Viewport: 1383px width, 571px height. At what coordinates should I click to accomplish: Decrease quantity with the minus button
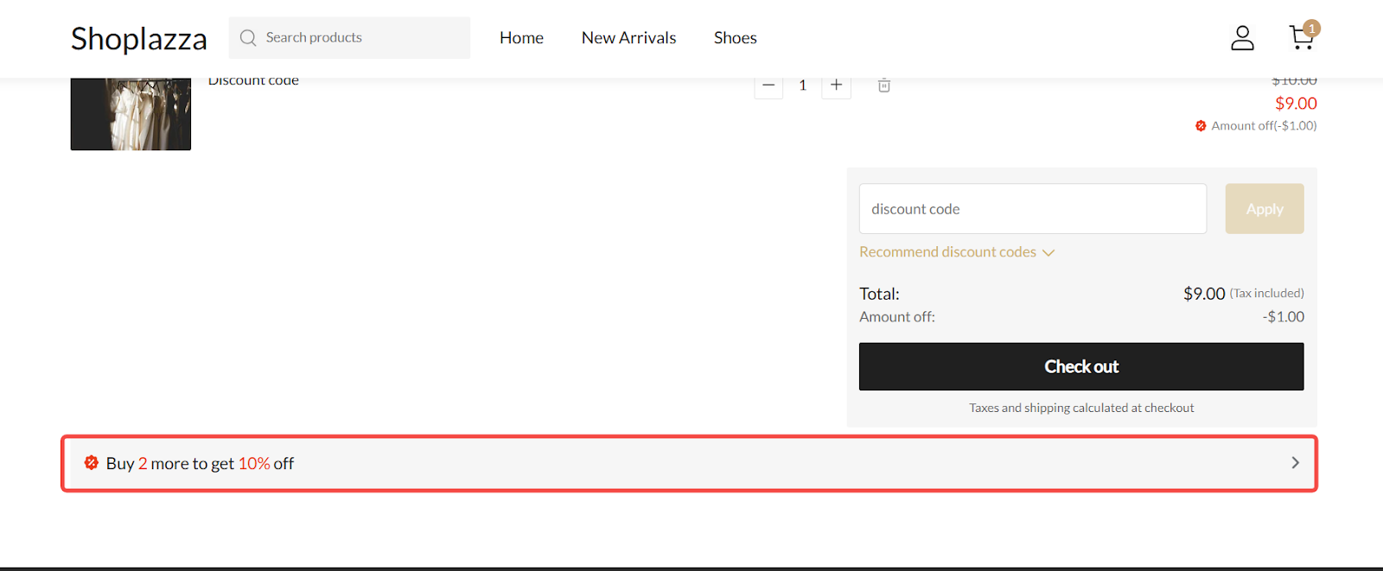(x=768, y=86)
